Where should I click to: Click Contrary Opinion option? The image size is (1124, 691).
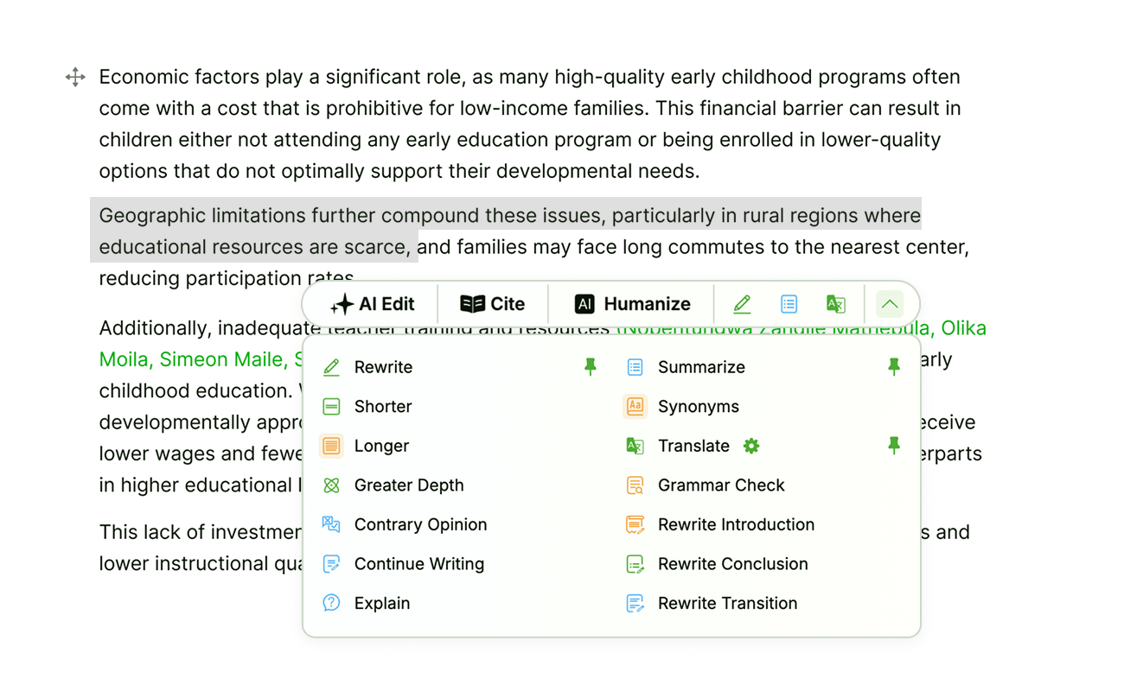click(419, 525)
